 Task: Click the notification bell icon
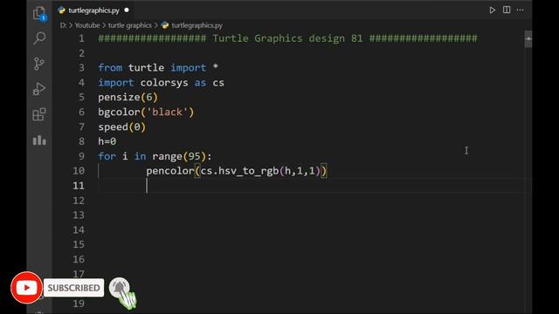[x=119, y=288]
